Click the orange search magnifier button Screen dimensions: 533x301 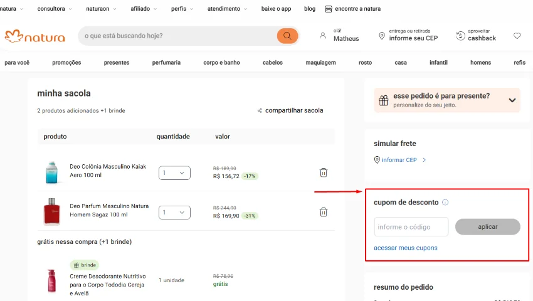pos(287,36)
